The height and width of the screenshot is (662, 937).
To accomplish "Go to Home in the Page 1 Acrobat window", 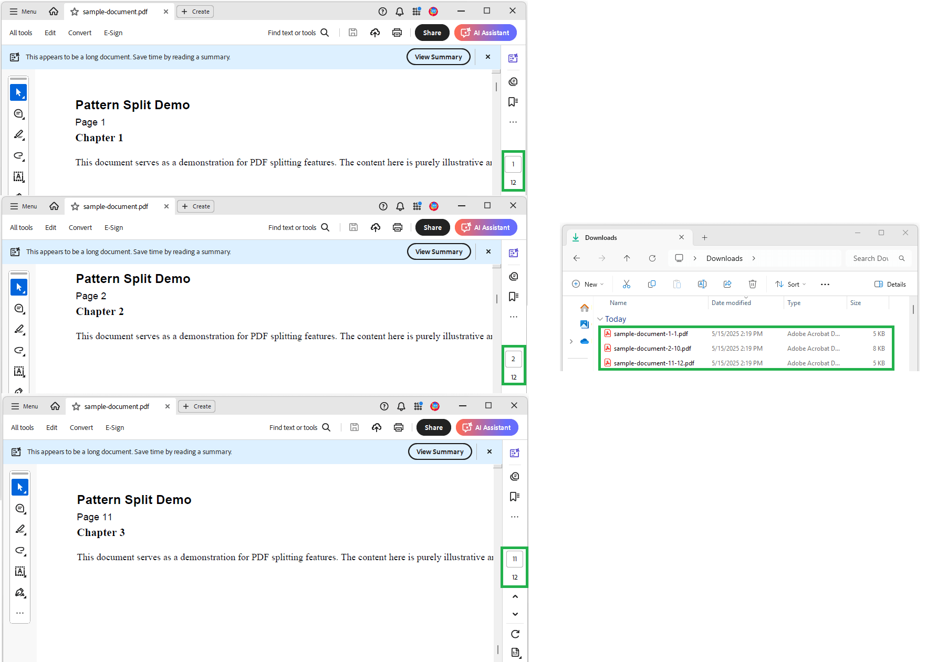I will (54, 12).
